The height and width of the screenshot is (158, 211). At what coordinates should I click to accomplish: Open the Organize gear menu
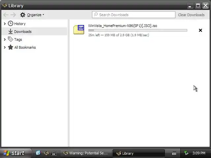tap(32, 15)
